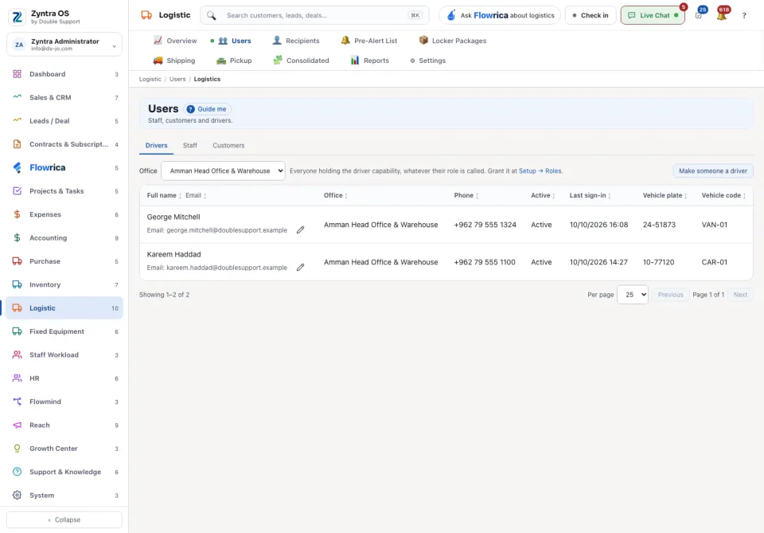Click the search magnifier icon
The width and height of the screenshot is (764, 533).
point(211,15)
